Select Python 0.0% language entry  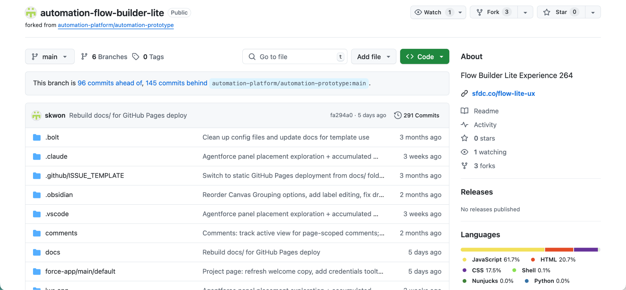point(547,281)
